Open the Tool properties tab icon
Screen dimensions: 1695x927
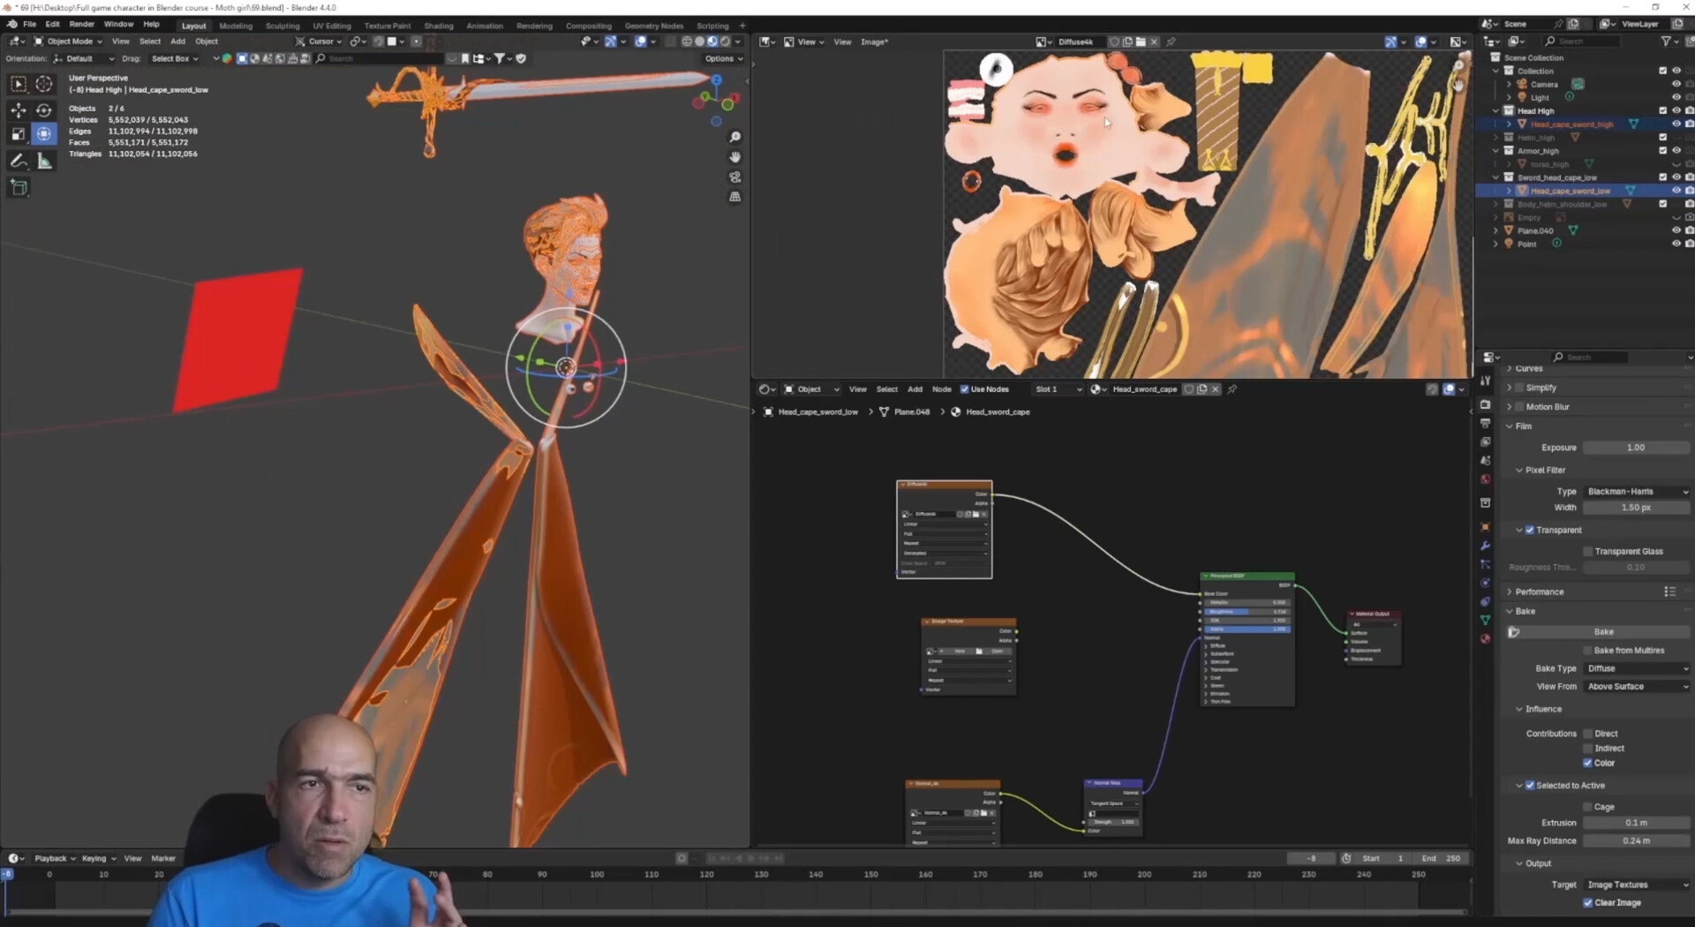tap(1486, 381)
